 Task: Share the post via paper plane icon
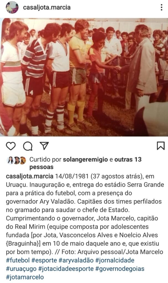pyautogui.click(x=44, y=146)
